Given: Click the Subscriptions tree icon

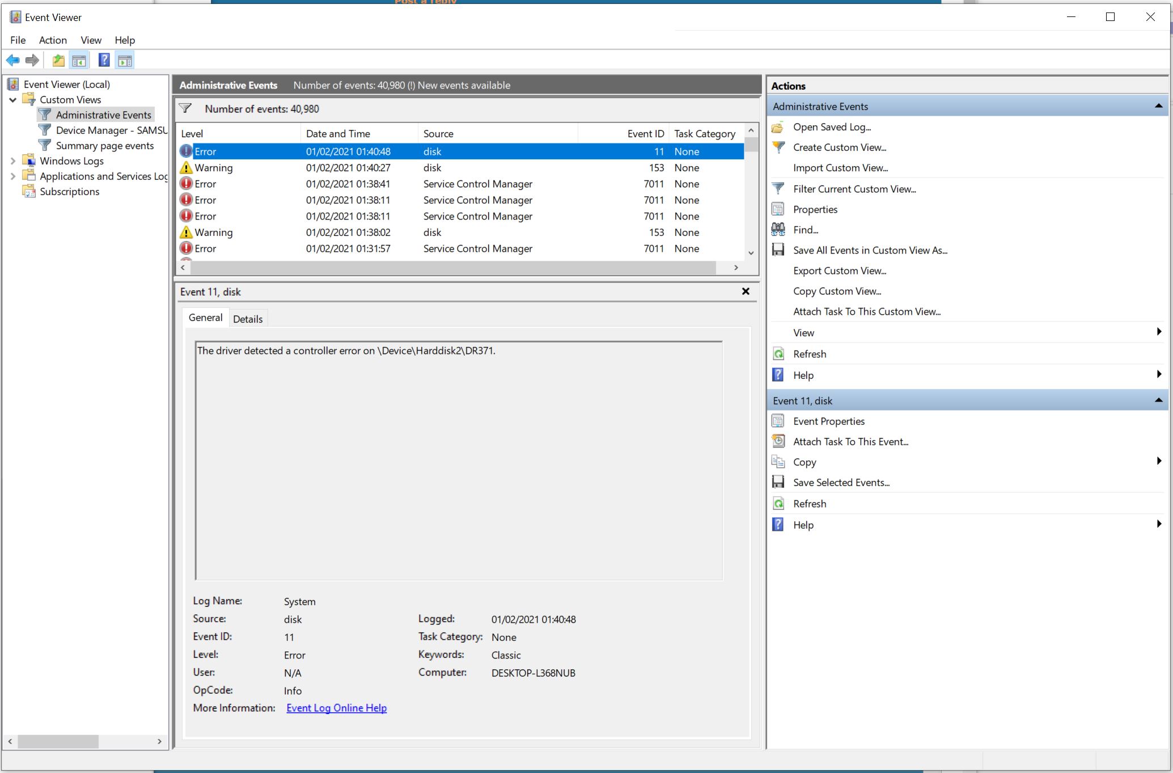Looking at the screenshot, I should tap(29, 191).
